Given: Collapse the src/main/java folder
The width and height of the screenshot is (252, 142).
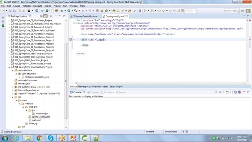Looking at the screenshot, I should [13, 71].
